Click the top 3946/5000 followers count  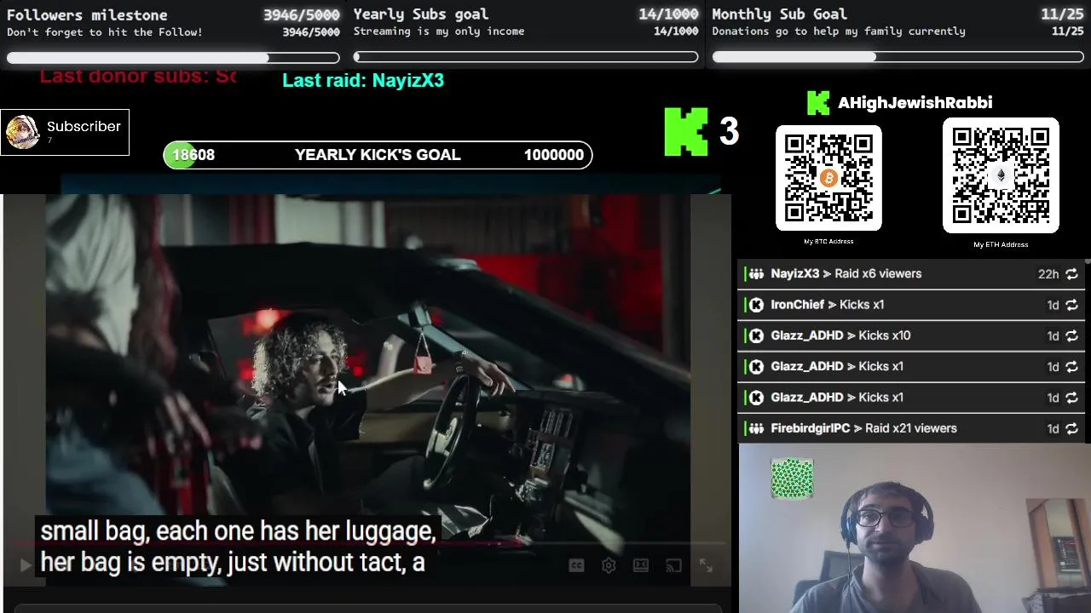coord(301,14)
